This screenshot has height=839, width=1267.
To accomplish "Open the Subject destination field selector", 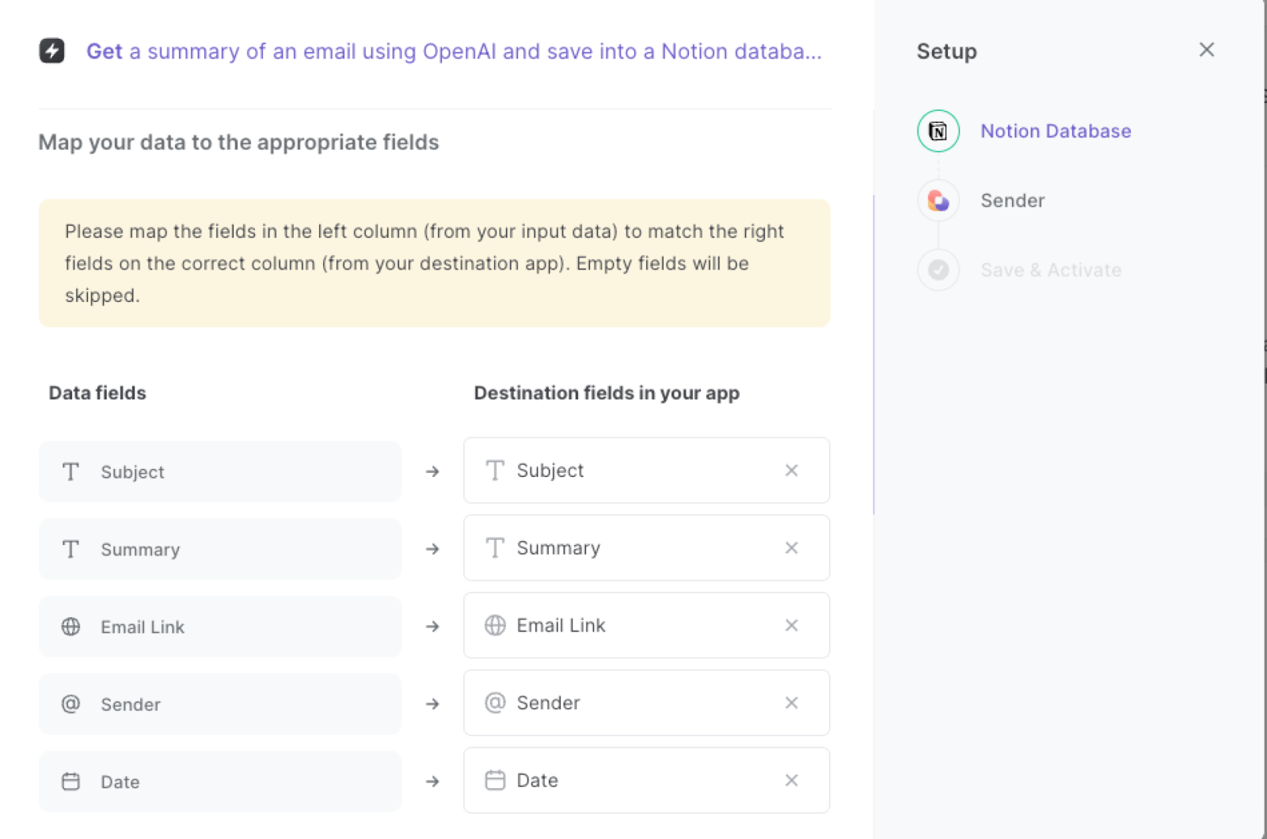I will coord(633,470).
